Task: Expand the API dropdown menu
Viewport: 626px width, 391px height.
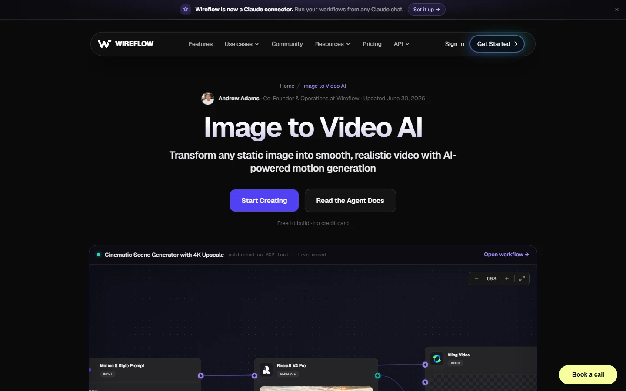Action: click(x=401, y=44)
